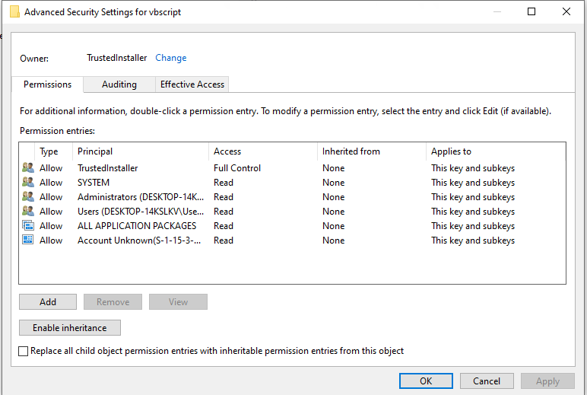This screenshot has height=395, width=587.
Task: Toggle Replace all child object permissions checkbox
Action: [x=24, y=352]
